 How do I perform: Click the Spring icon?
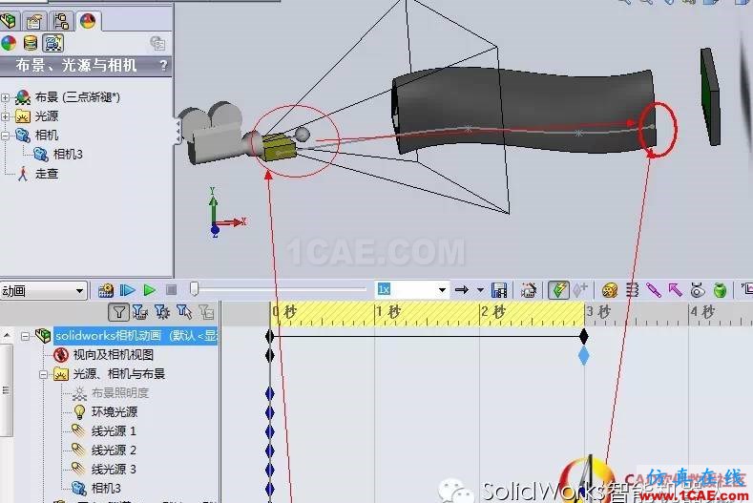[x=632, y=290]
